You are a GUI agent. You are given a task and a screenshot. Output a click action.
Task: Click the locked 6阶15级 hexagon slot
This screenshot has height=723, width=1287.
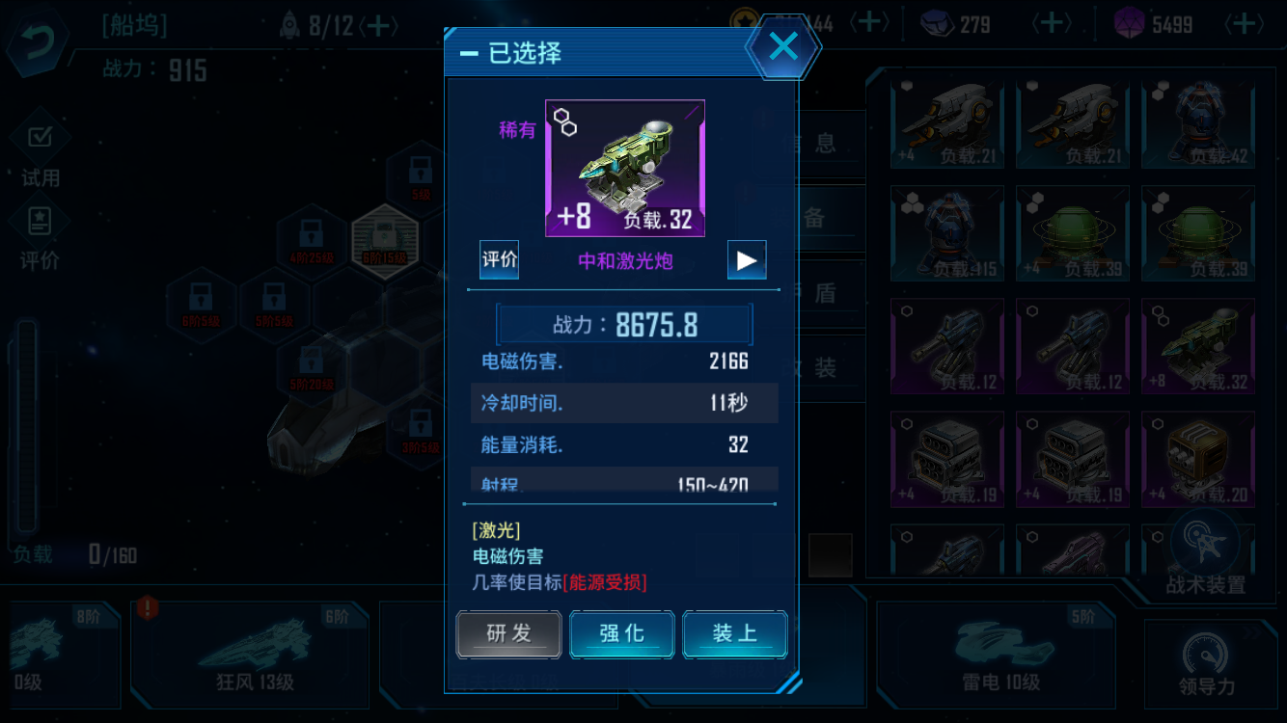pos(385,242)
